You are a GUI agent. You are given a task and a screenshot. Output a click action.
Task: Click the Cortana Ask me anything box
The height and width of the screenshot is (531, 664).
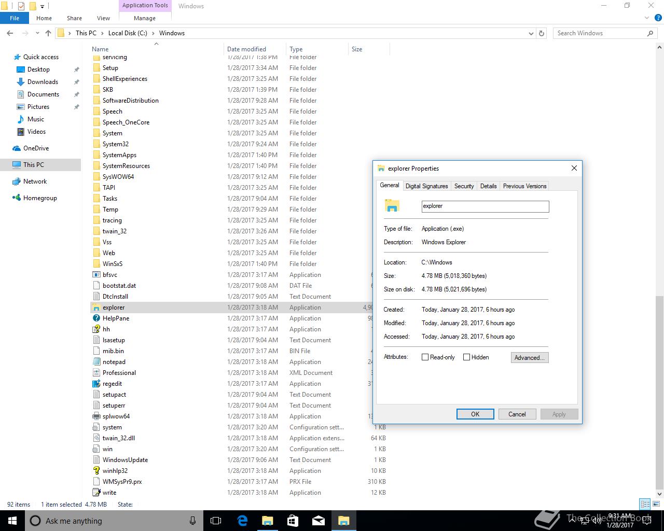[x=114, y=521]
